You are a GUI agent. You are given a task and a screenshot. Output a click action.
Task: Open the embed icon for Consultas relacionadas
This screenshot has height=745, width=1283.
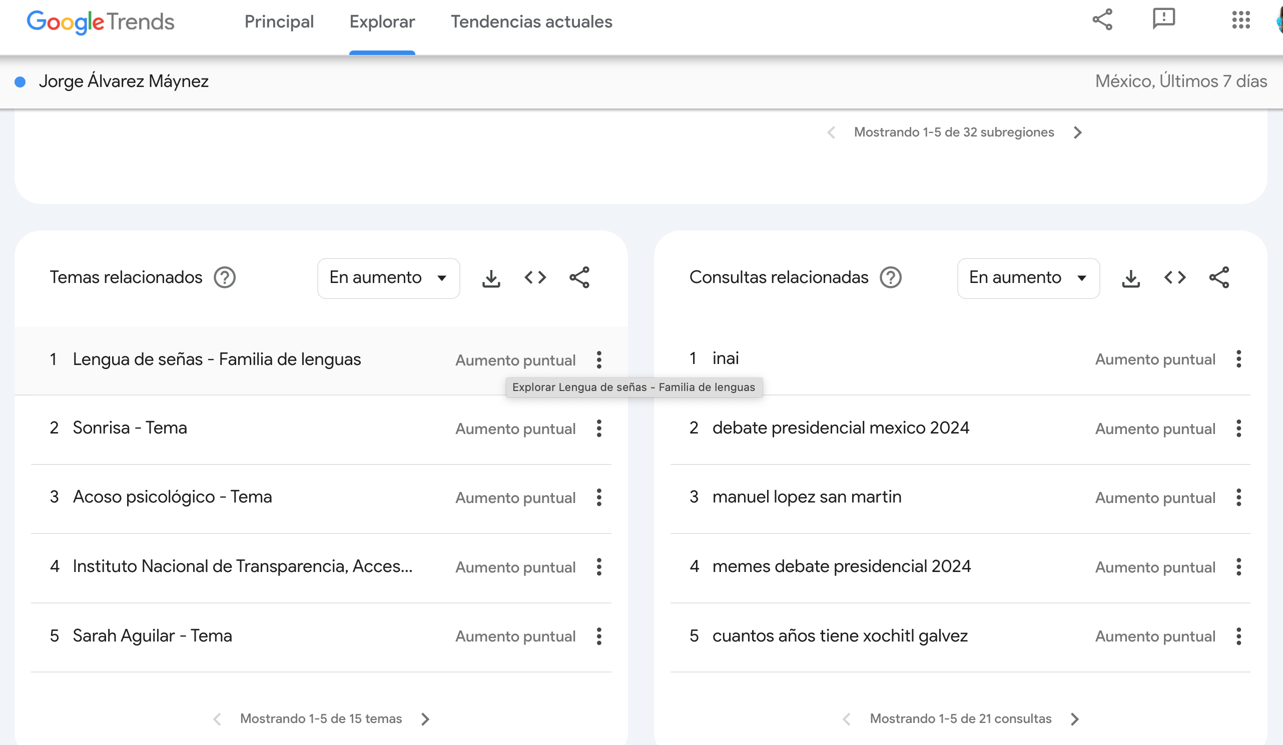click(x=1174, y=278)
